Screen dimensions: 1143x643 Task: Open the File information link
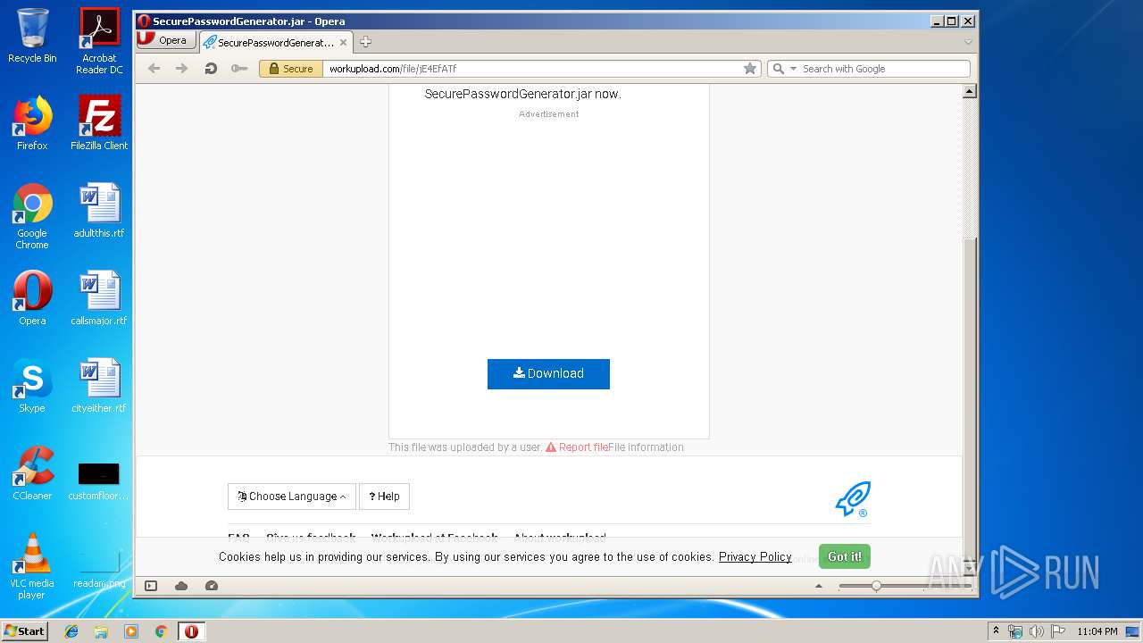click(x=647, y=447)
